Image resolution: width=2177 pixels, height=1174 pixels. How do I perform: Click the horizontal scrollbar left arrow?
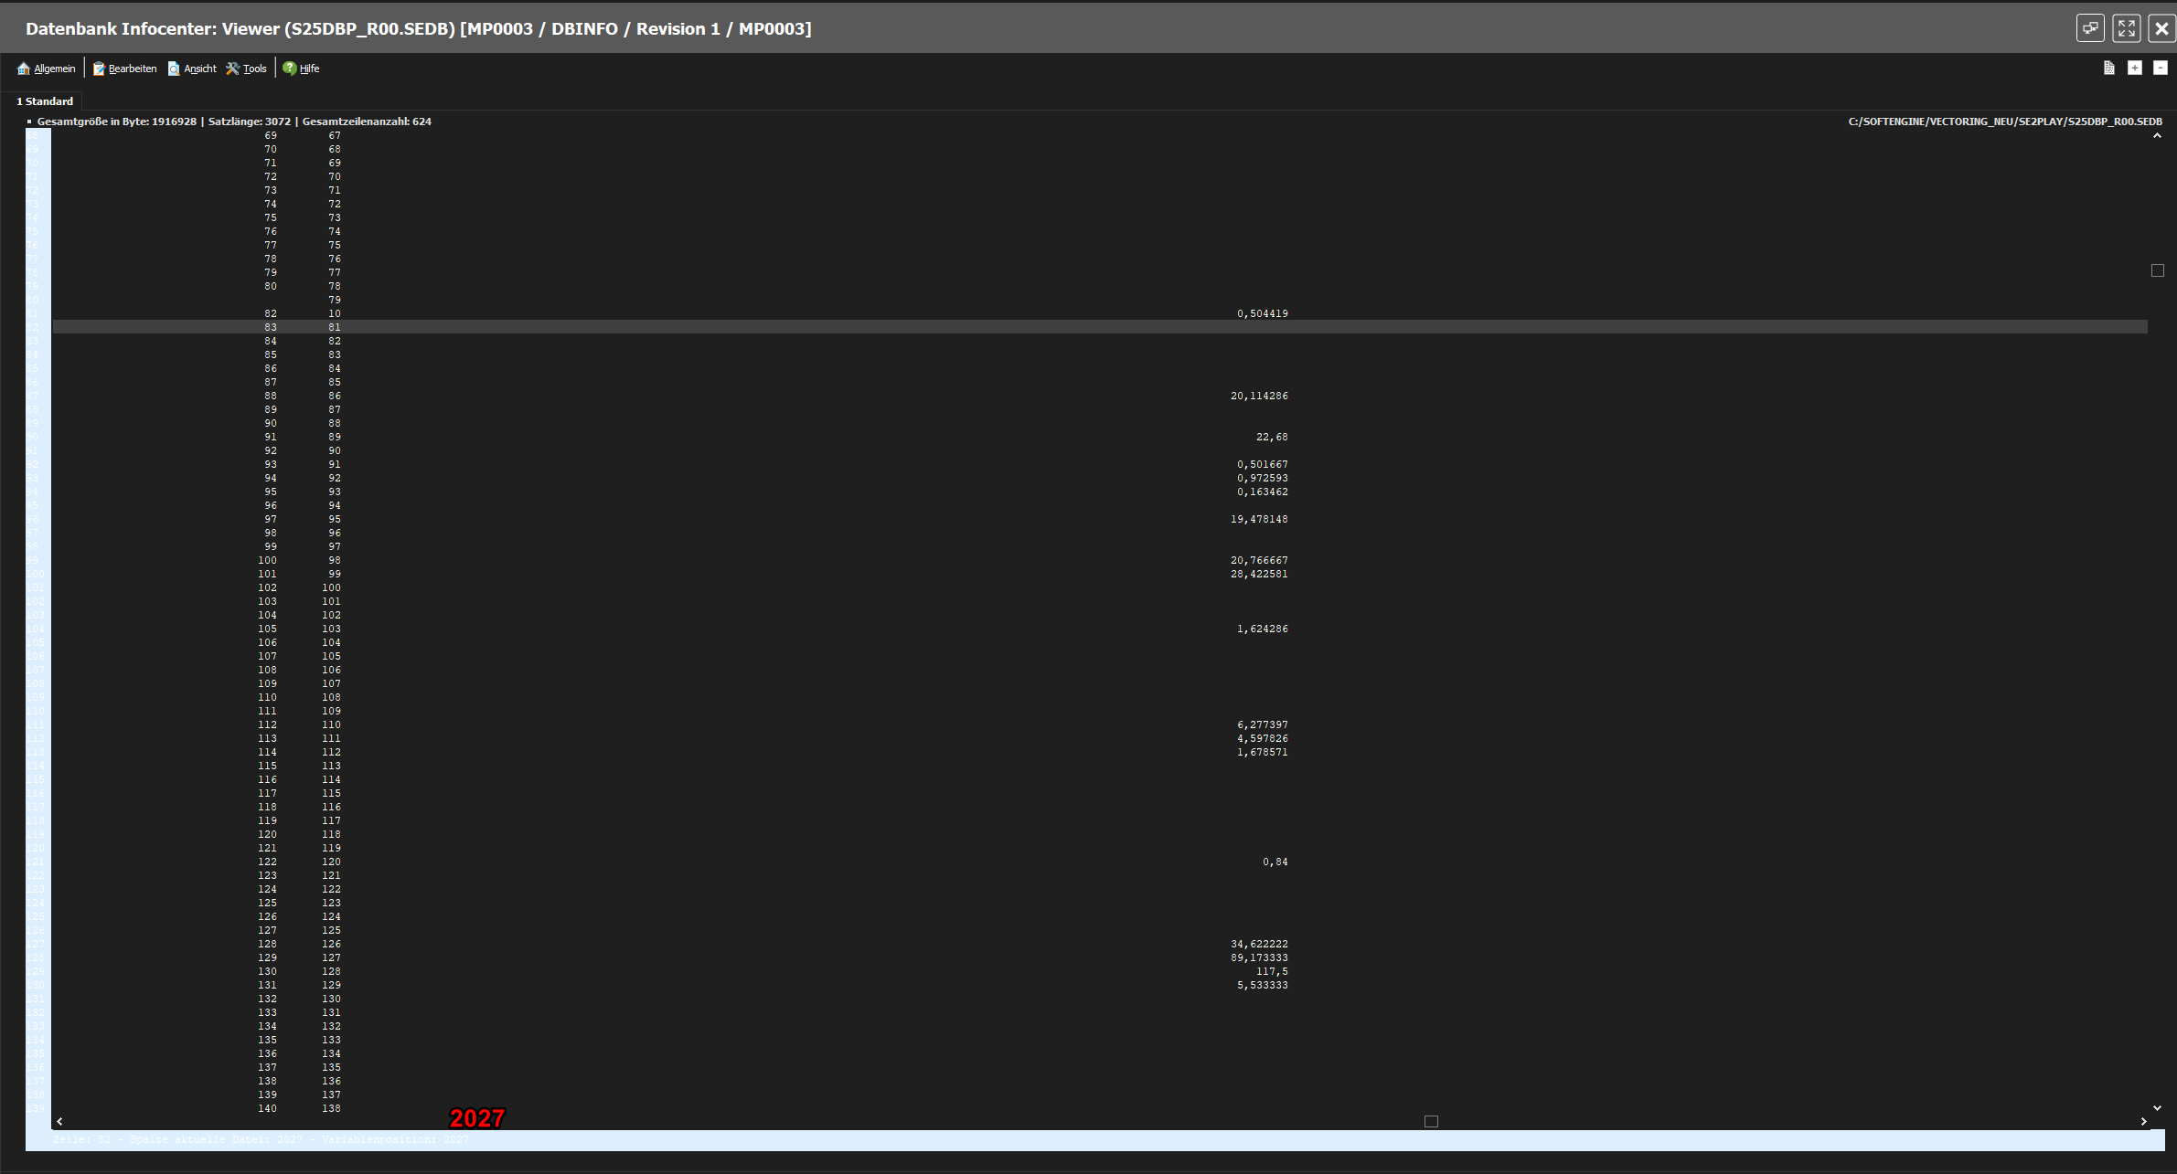pyautogui.click(x=60, y=1121)
